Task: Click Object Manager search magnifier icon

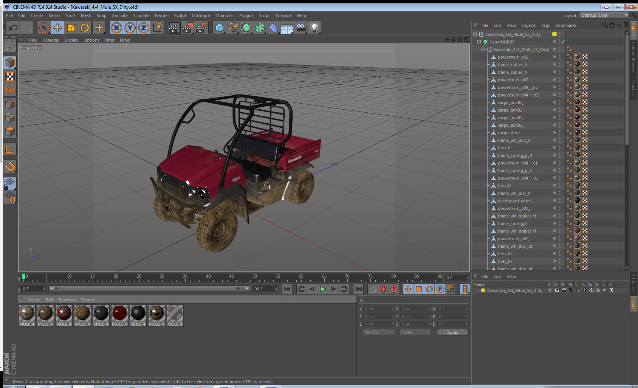Action: point(605,25)
